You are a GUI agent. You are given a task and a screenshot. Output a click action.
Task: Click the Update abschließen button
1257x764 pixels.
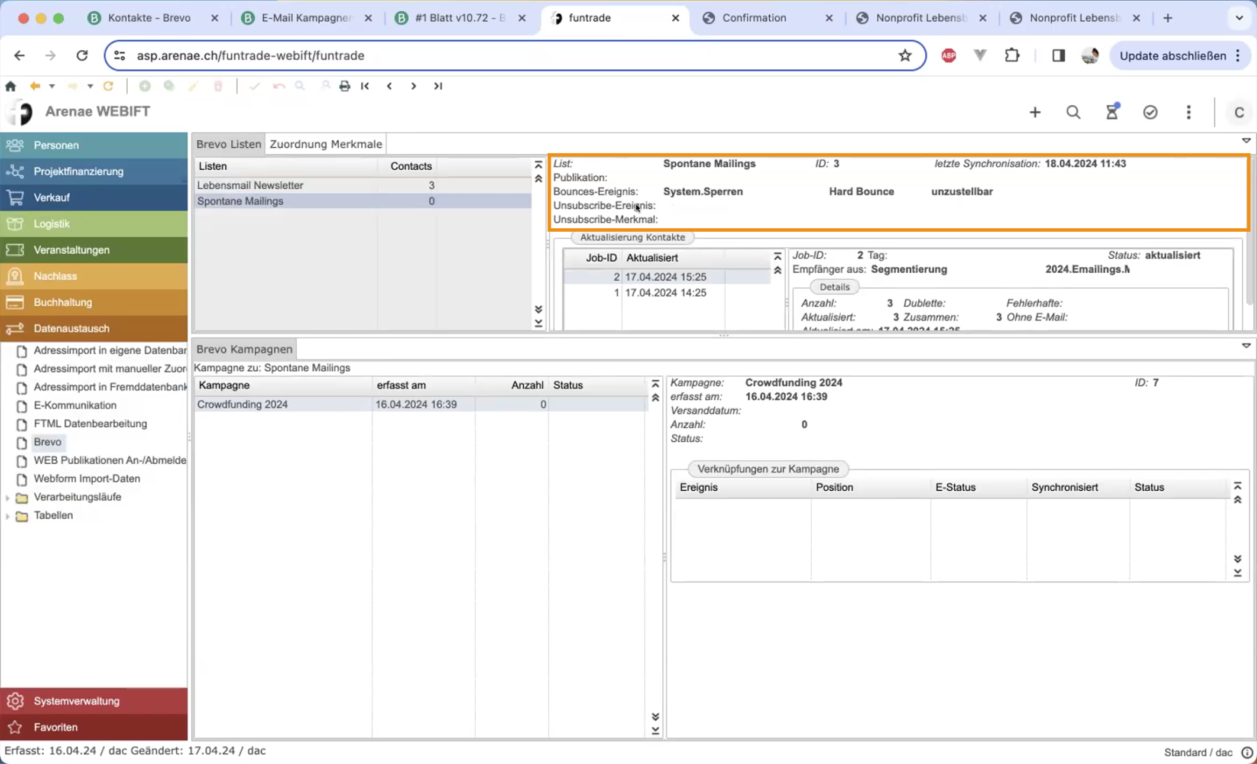[x=1172, y=56]
